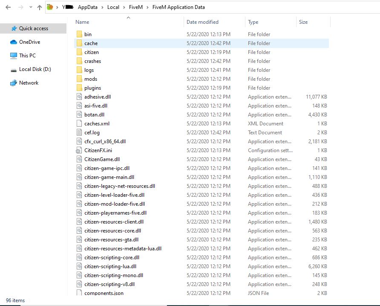
Task: Click the Forward navigation arrow
Action: point(21,7)
